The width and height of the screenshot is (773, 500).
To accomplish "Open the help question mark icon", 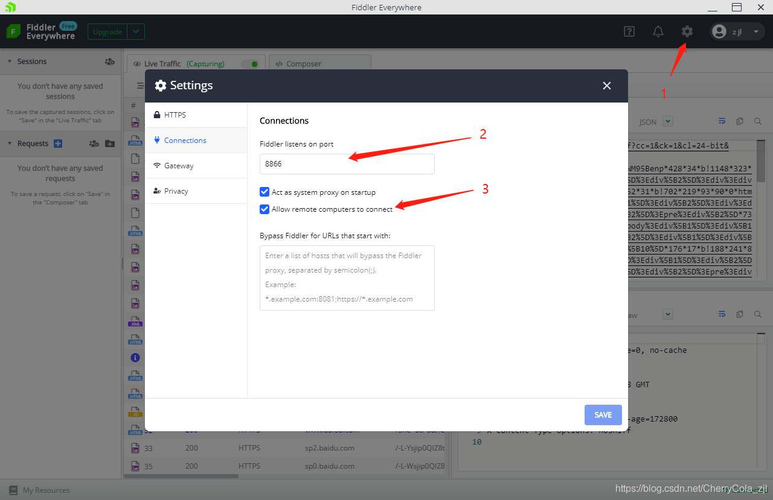I will (629, 31).
